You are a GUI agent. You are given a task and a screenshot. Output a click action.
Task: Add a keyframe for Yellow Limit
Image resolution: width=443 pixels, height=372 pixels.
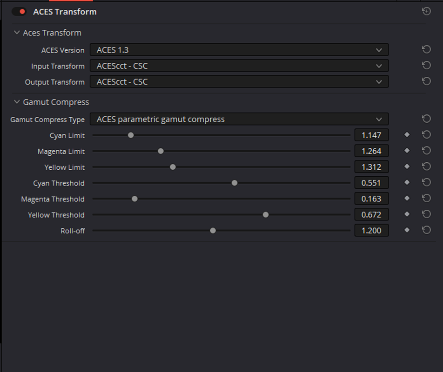(x=407, y=166)
